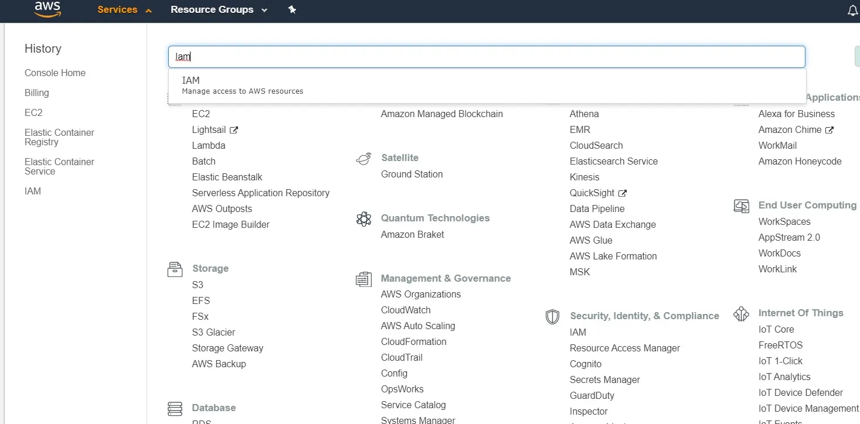Open IAM from History sidebar
This screenshot has height=424, width=860.
pos(33,191)
